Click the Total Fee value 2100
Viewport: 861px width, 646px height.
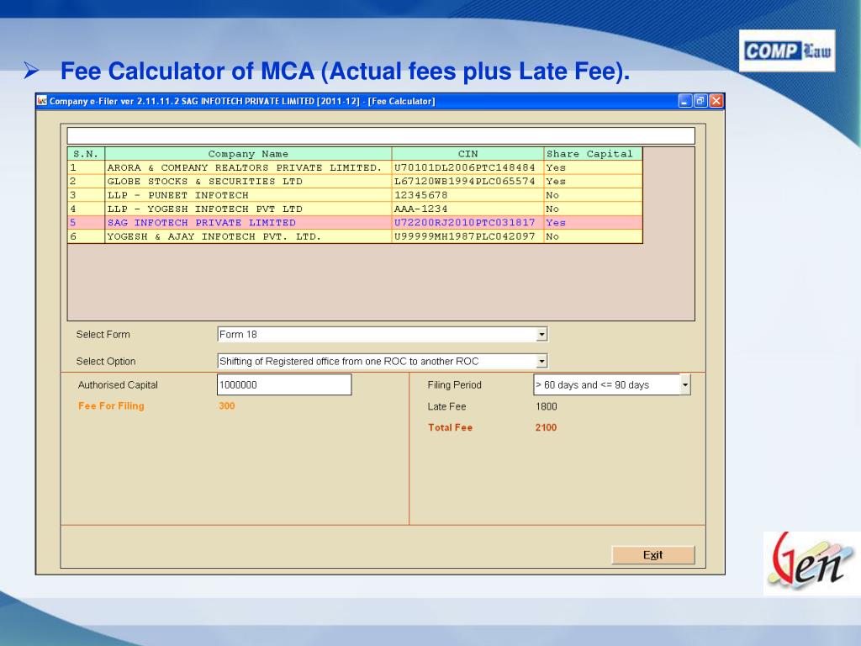point(546,427)
